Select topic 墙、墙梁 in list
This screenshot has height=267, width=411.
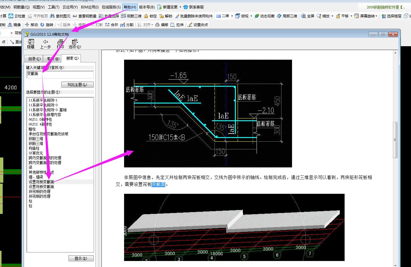pos(36,177)
